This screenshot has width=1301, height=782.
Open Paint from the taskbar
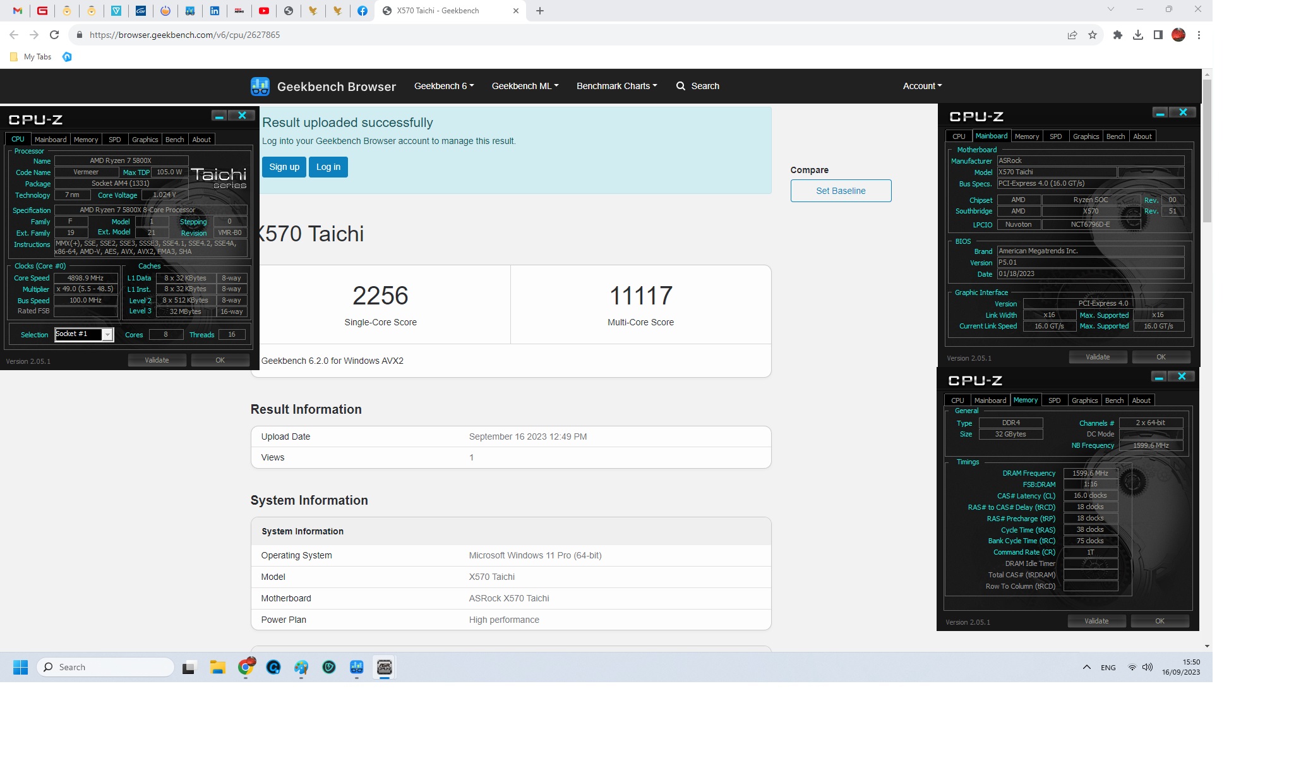[x=301, y=667]
